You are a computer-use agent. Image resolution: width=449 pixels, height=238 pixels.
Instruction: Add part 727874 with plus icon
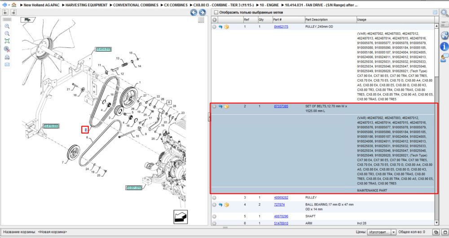tap(214, 205)
